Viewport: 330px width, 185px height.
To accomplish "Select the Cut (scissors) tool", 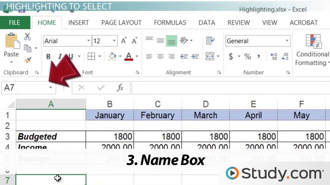I will [x=27, y=36].
